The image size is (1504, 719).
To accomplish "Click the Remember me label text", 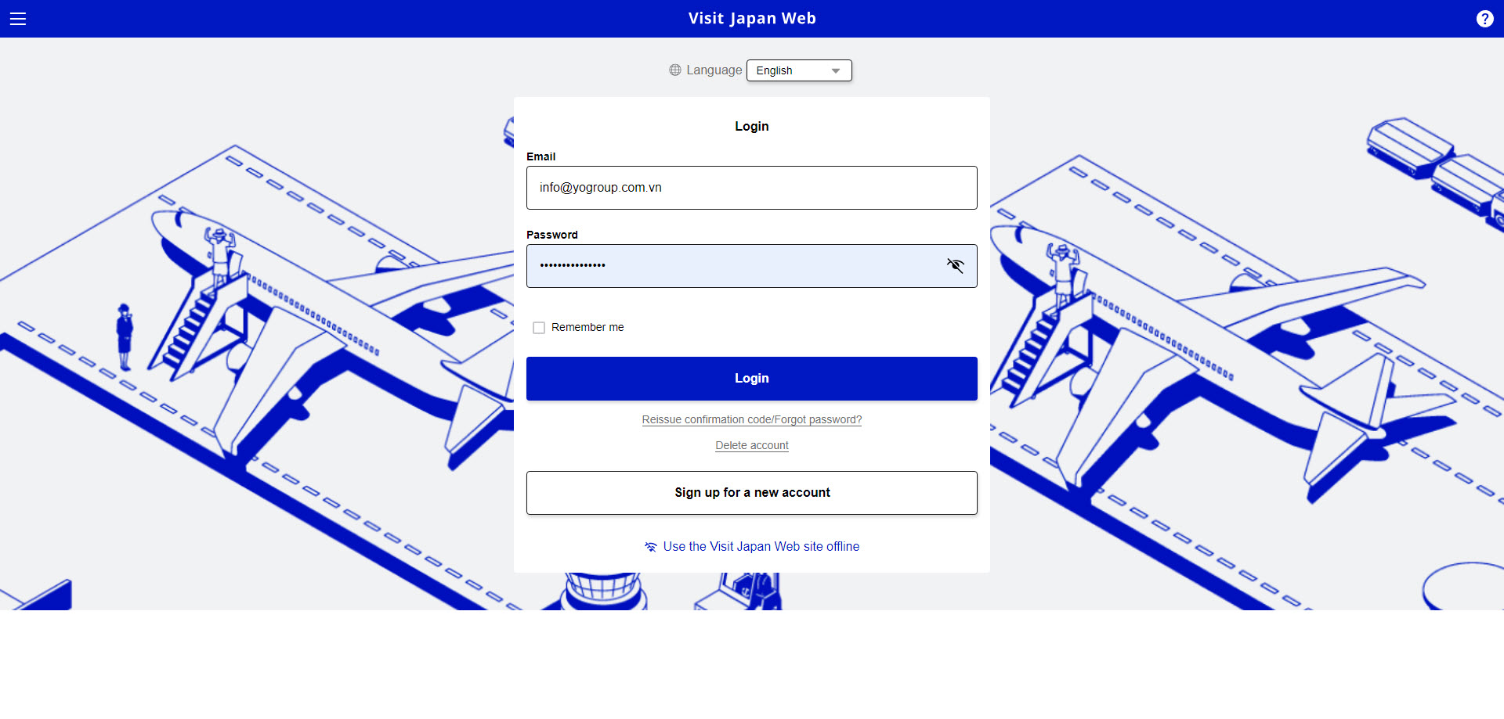I will pyautogui.click(x=587, y=328).
